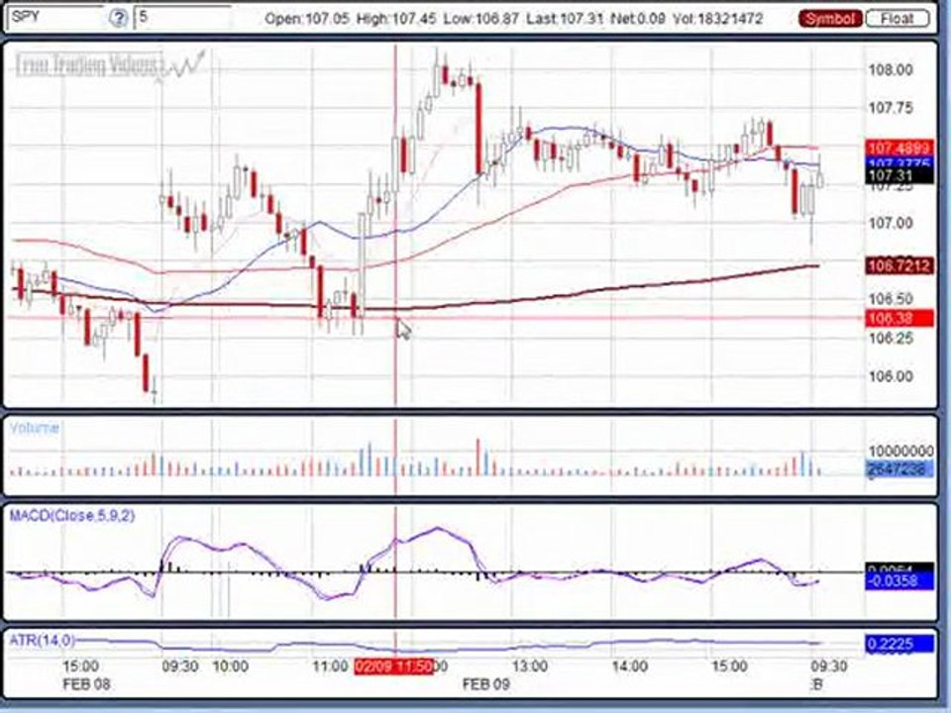Click the 10:00 time axis label
Viewport: 951px width, 713px height.
pos(231,666)
